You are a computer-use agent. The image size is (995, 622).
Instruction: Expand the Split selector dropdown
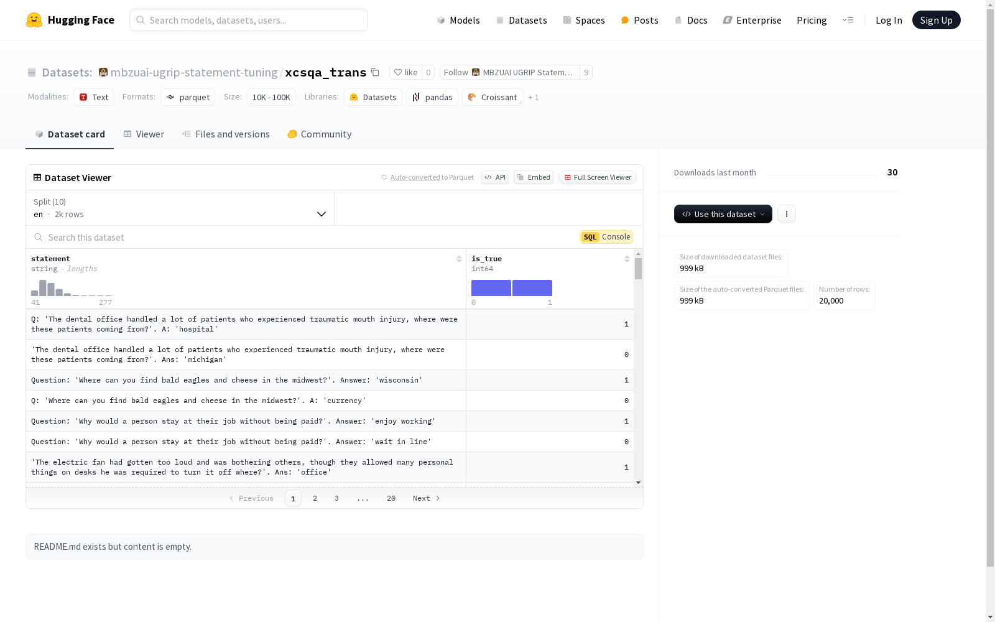click(x=180, y=208)
